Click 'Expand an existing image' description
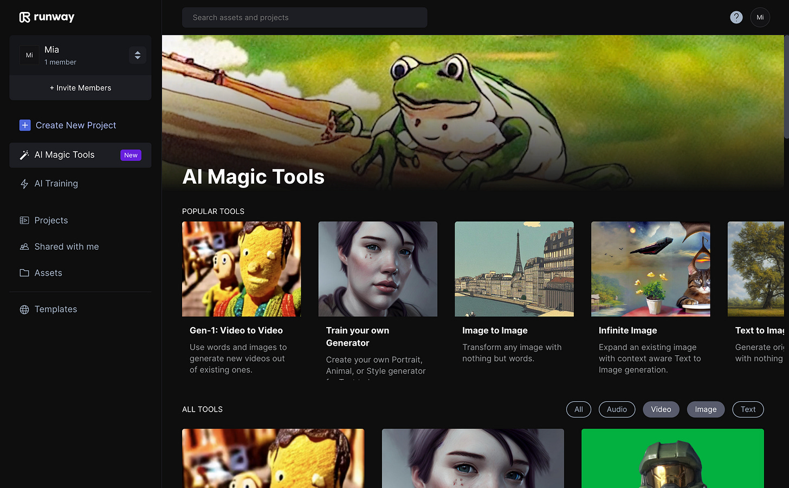This screenshot has height=488, width=789. pyautogui.click(x=650, y=359)
